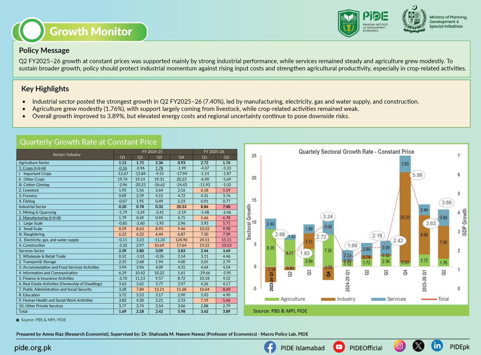Select the 'Wholesale & Retail Trade' row label
Screen dimensions: 481x355
42,256
